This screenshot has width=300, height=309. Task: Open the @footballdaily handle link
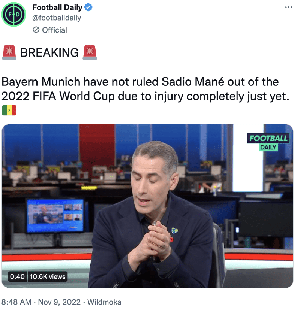click(57, 18)
